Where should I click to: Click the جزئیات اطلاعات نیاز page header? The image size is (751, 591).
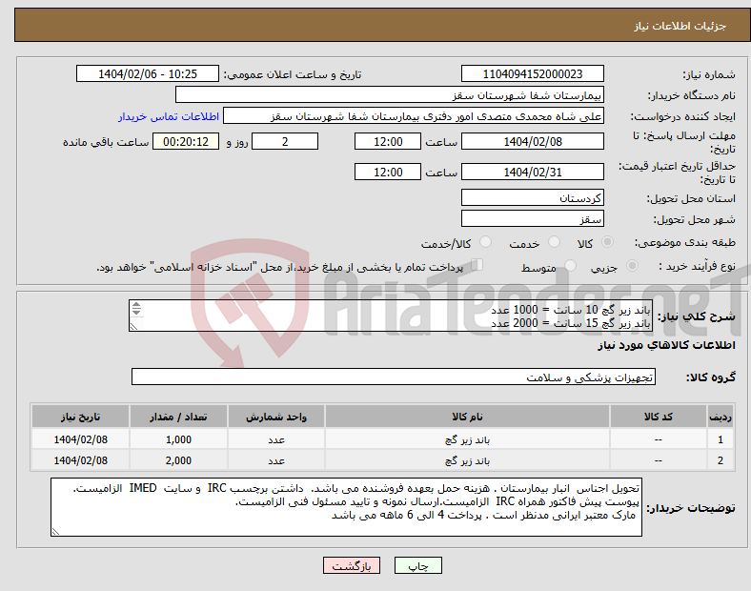(x=680, y=26)
